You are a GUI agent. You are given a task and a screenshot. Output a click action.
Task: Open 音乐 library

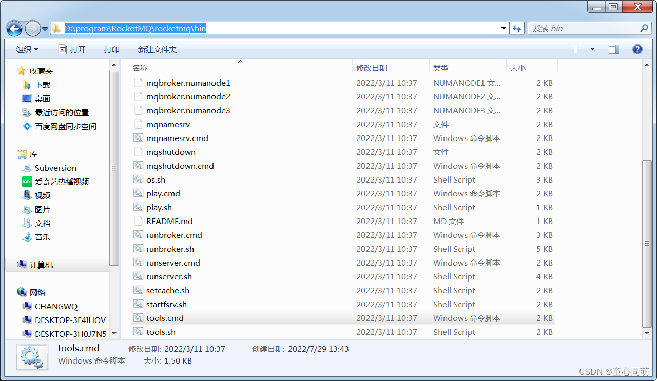[43, 237]
